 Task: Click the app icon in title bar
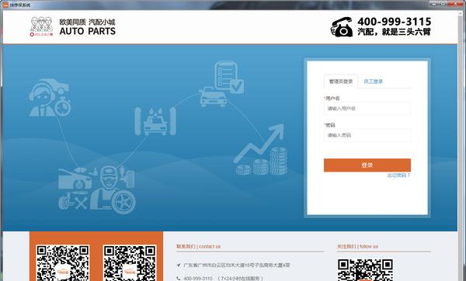click(5, 5)
